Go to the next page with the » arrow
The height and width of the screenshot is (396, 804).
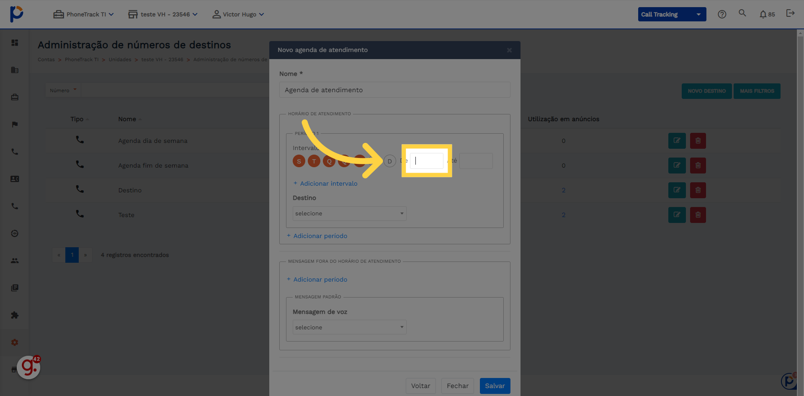85,255
